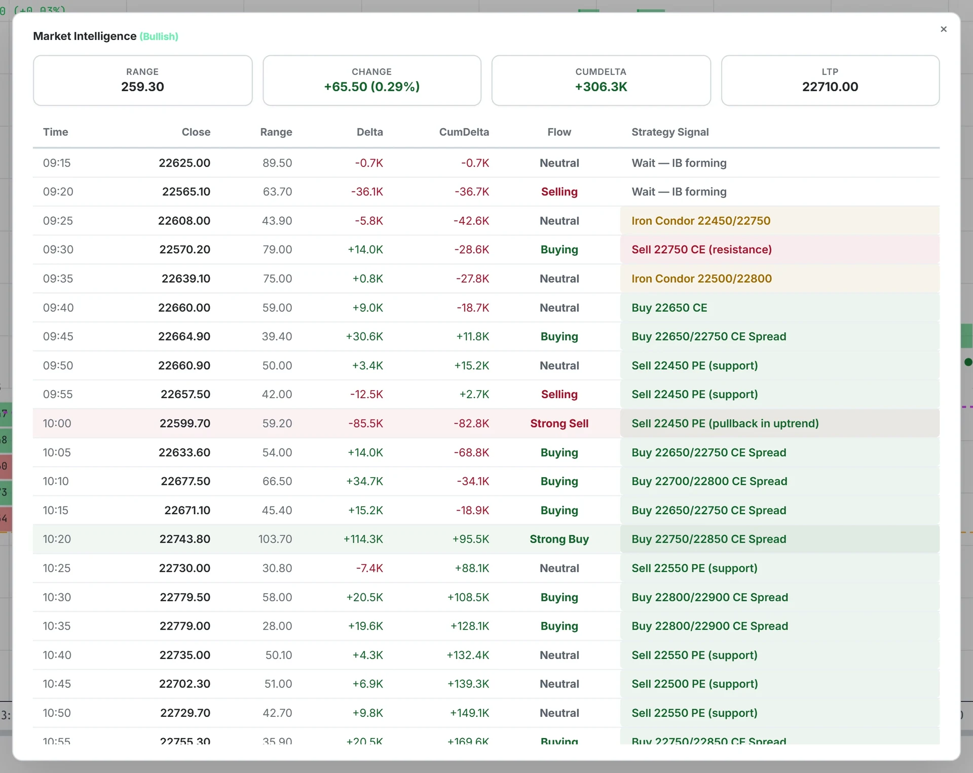Viewport: 973px width, 773px height.
Task: Click close price 22702.30
Action: (185, 684)
